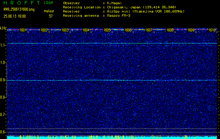Screen dimensions: 220x139
Task: Select the filename KN9_2506131600.png
Action: click(x=19, y=9)
